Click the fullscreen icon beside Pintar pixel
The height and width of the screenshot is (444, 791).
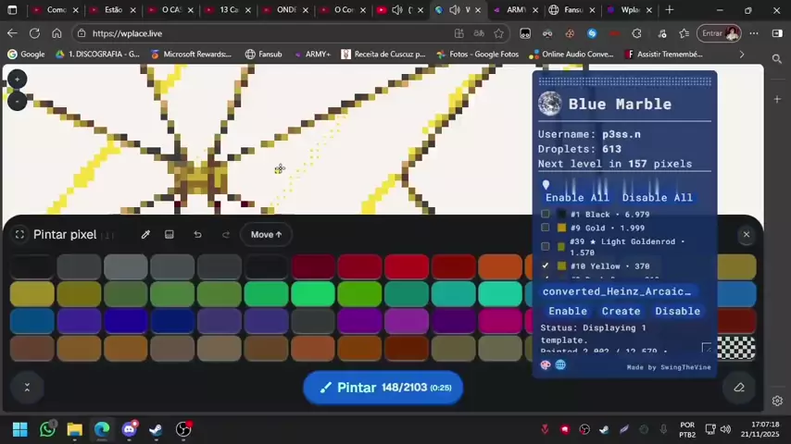[19, 235]
